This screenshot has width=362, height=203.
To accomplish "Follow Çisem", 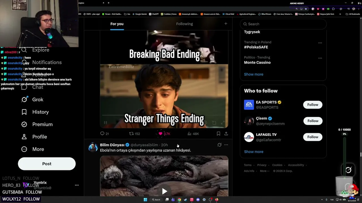I will pyautogui.click(x=313, y=121).
